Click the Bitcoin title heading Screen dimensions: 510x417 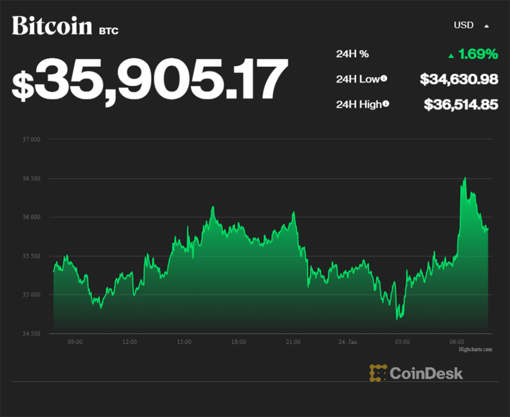[52, 27]
